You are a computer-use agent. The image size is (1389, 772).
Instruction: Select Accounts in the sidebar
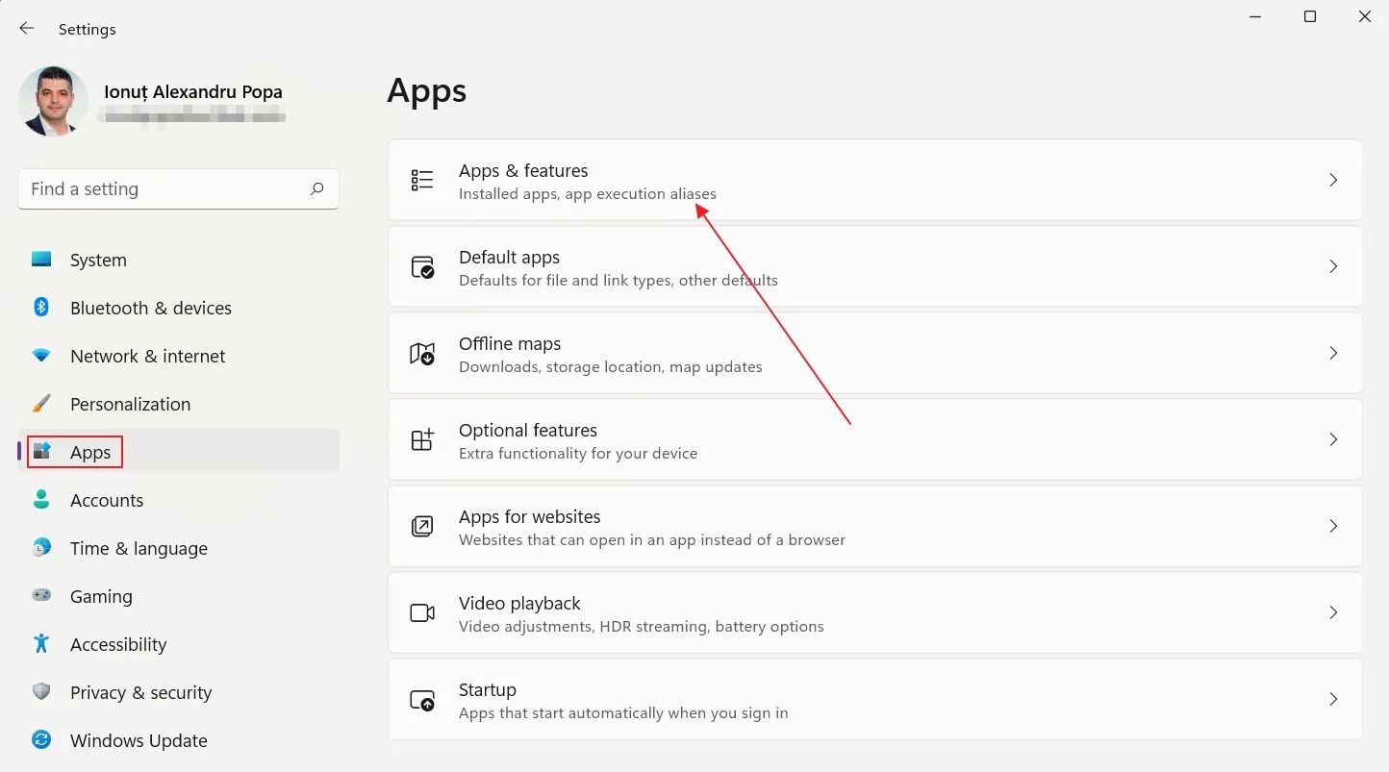coord(178,500)
